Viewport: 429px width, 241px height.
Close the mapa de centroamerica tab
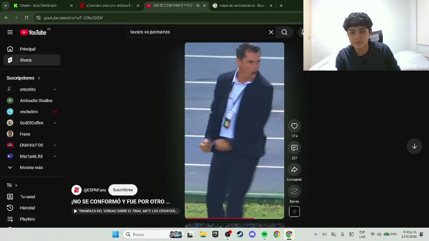pos(271,6)
